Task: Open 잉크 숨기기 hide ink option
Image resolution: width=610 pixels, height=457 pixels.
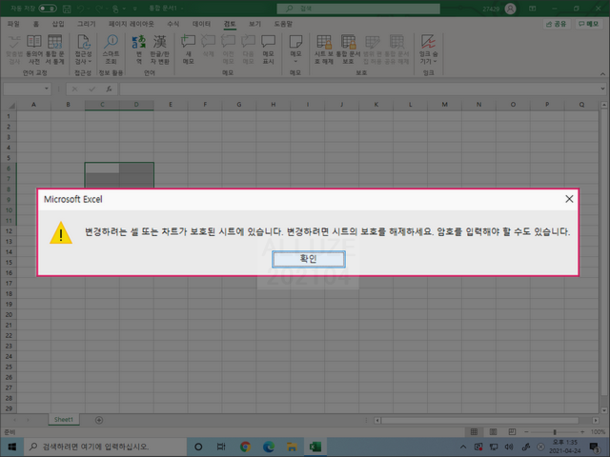Action: [428, 49]
